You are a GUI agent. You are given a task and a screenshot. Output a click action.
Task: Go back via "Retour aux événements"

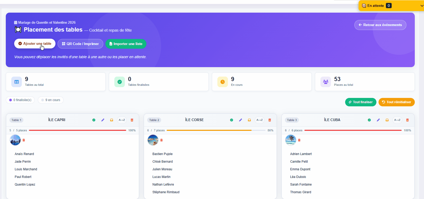(380, 25)
